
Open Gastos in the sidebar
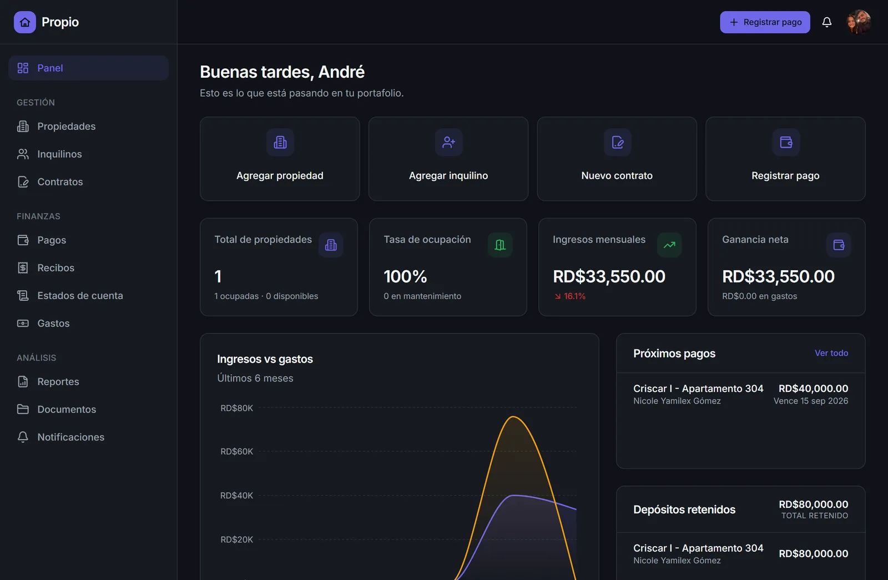click(88, 324)
